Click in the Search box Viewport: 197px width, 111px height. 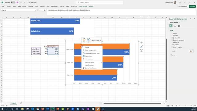(99, 2)
